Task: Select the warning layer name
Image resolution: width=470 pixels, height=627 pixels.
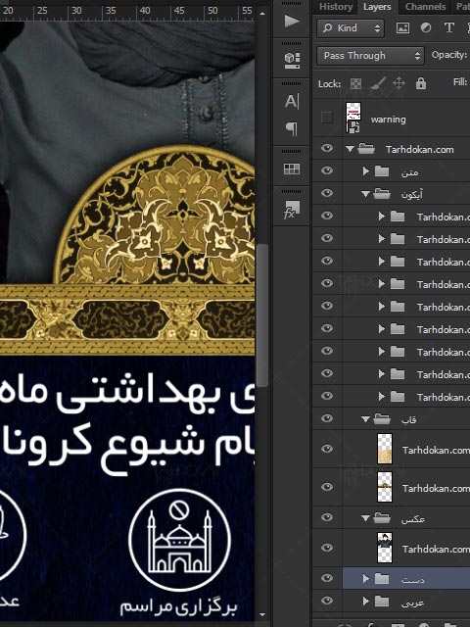Action: coord(388,120)
